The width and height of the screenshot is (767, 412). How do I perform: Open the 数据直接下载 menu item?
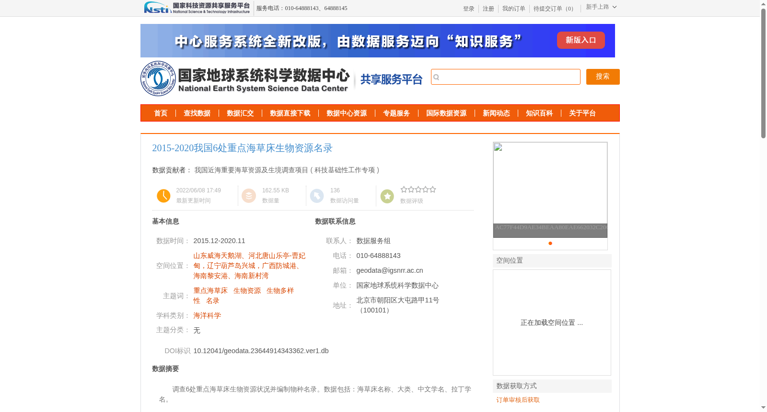pyautogui.click(x=290, y=113)
